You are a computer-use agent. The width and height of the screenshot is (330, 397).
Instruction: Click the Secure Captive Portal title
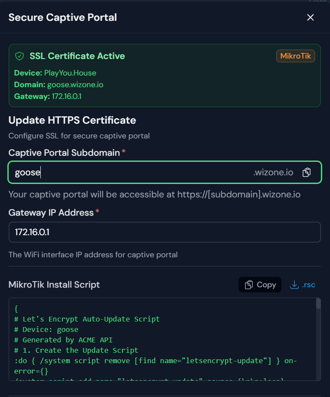62,17
